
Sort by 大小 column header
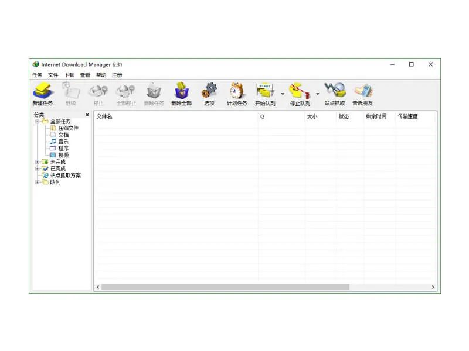point(320,116)
